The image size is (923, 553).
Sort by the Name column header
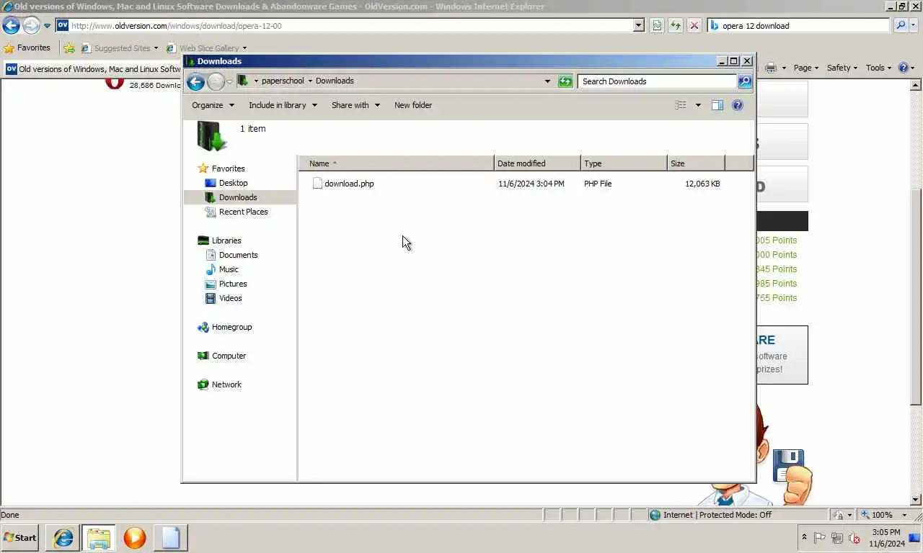pyautogui.click(x=396, y=163)
